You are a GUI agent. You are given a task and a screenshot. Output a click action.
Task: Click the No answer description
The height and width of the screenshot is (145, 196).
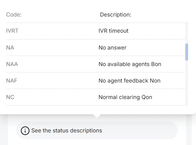(113, 48)
